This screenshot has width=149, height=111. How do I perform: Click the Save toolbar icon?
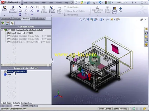click(88, 3)
